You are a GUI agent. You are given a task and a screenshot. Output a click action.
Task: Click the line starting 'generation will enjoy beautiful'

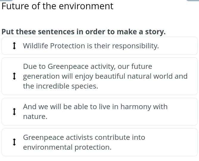click(x=105, y=76)
